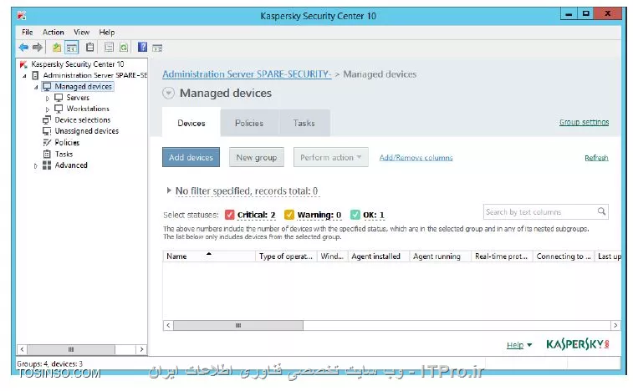Screen dimensions: 633x391
Task: Click the Real-time prot... column header
Action: pyautogui.click(x=502, y=256)
